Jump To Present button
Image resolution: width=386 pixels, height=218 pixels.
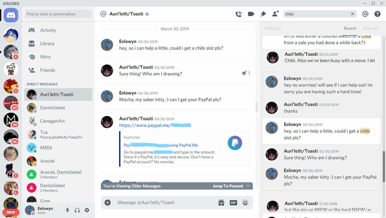click(x=228, y=186)
